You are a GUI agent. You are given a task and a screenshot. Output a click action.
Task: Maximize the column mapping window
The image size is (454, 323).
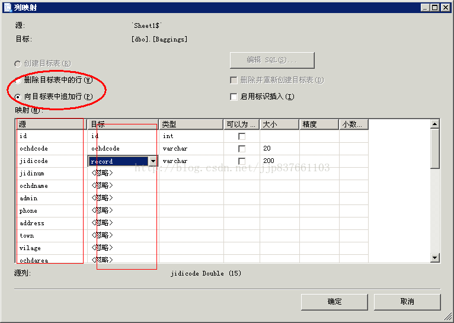(435, 8)
